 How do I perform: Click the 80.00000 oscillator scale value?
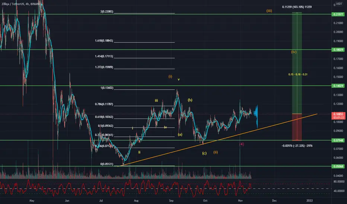click(339, 181)
